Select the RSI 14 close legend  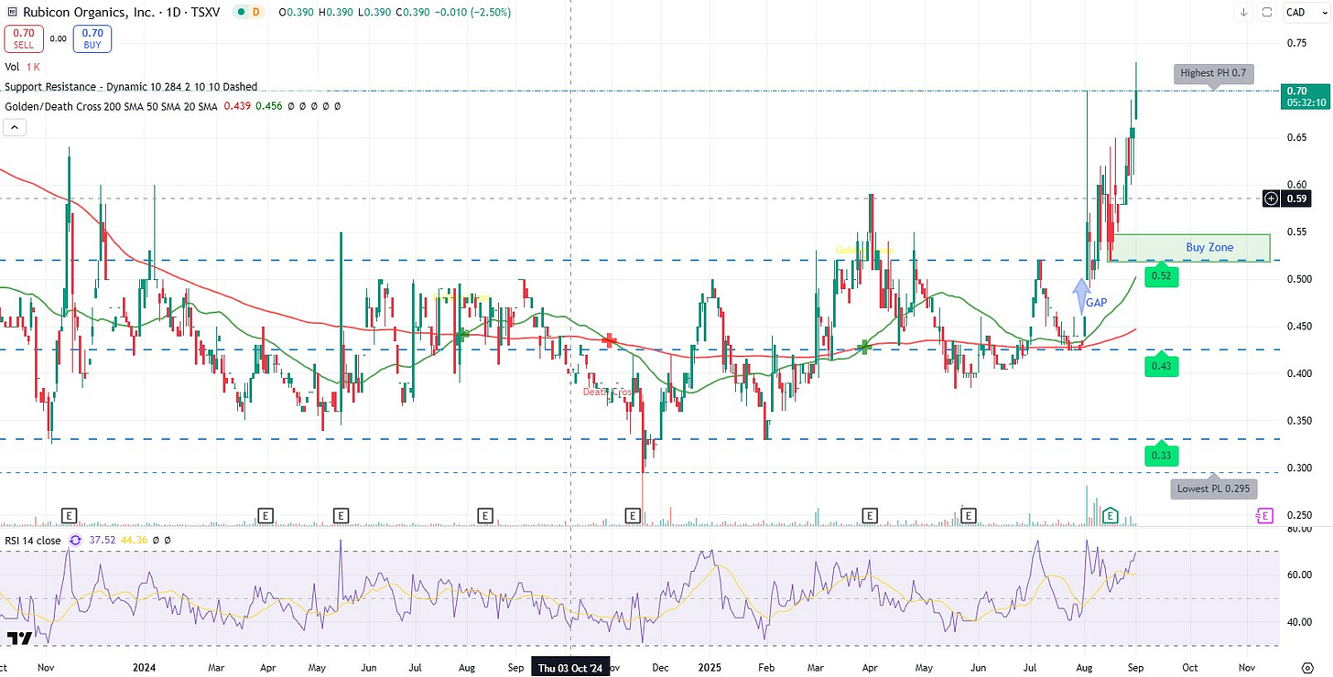pyautogui.click(x=32, y=541)
